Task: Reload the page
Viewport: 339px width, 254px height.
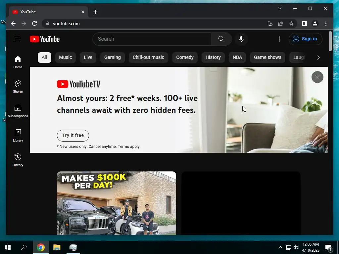Action: click(x=34, y=23)
